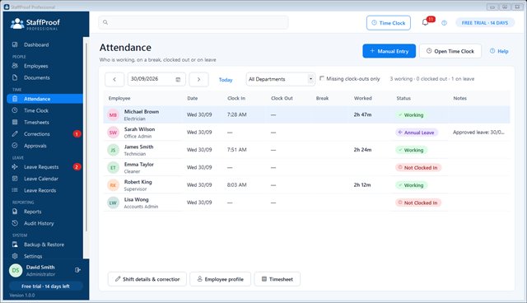Click the Clock In column header
Image resolution: width=527 pixels, height=303 pixels.
click(x=236, y=98)
